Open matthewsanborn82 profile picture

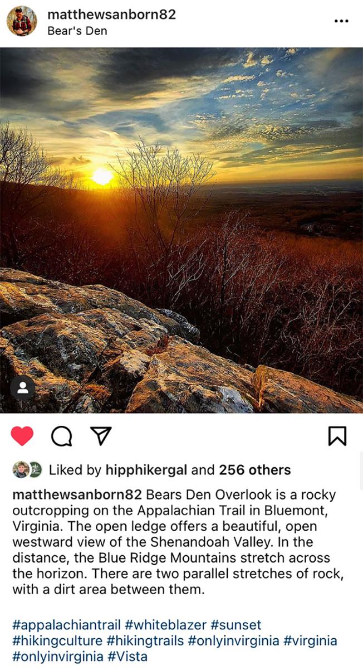(22, 21)
